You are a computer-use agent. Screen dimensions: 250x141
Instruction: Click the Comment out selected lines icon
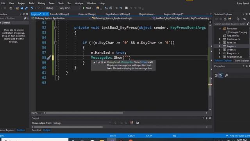tap(116, 8)
